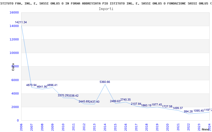Click the 1499.37 value label
The width and height of the screenshot is (212, 132).
(178, 108)
